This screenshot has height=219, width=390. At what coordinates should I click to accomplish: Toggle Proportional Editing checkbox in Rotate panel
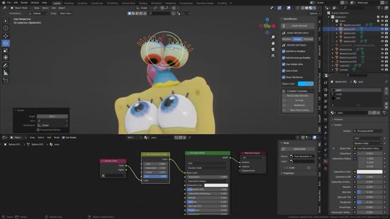click(x=38, y=130)
